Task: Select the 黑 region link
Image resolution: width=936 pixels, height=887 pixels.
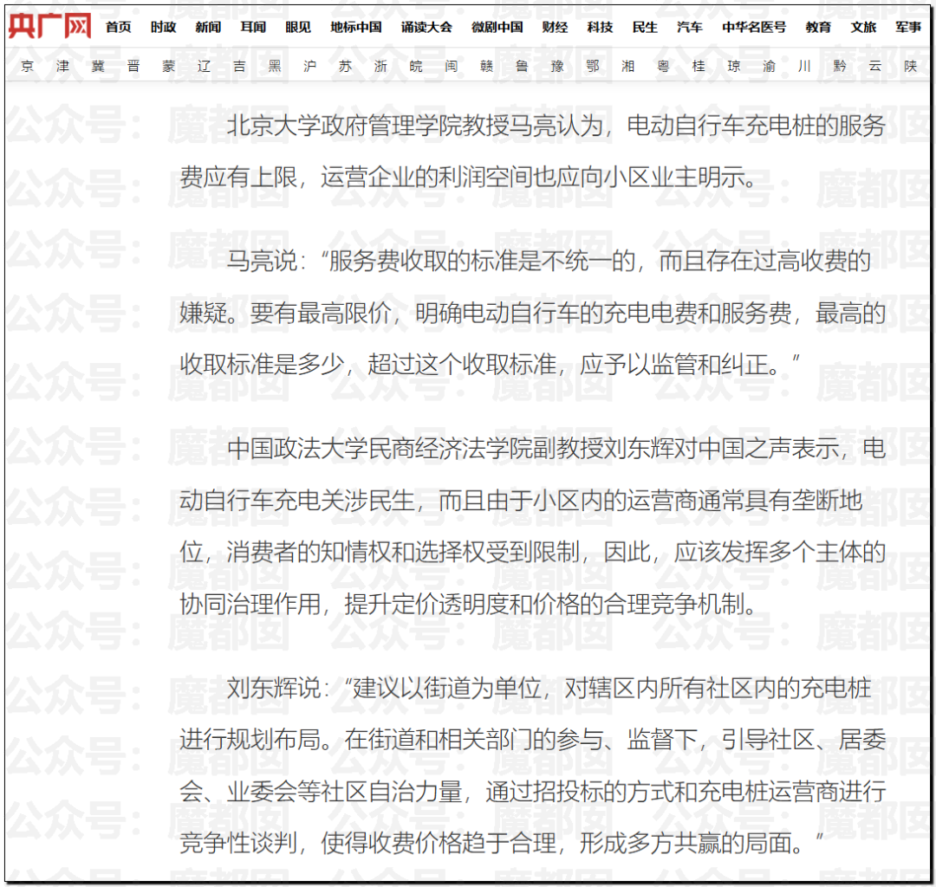Action: coord(275,66)
